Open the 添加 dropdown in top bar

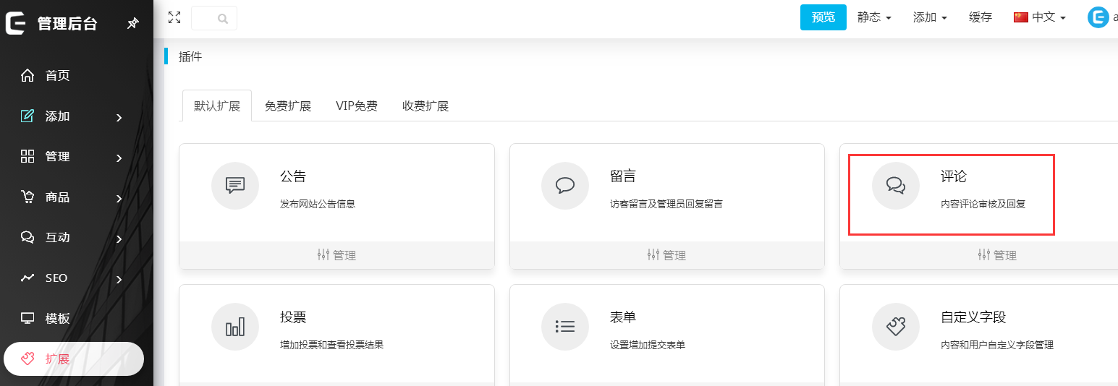pos(930,17)
